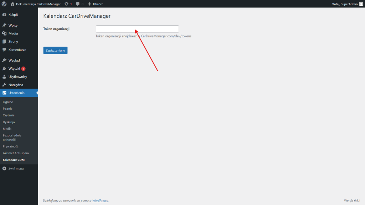The width and height of the screenshot is (365, 205).
Task: Click the Wtyczki plugin icon
Action: (4, 69)
